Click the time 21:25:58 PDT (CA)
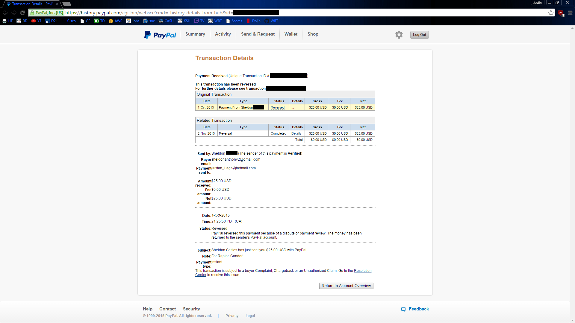Screen dimensions: 575x323 click(227, 222)
